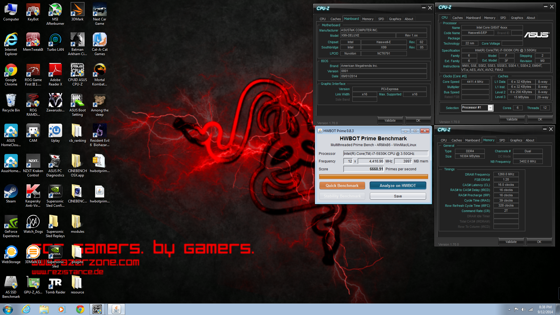Viewport: 560px width, 315px height.
Task: Open Windows Explorer in the taskbar
Action: tap(44, 309)
